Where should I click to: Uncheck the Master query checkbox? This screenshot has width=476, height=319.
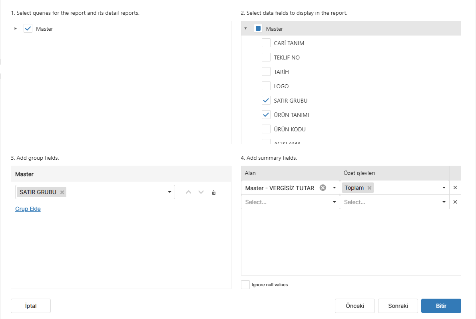point(28,28)
